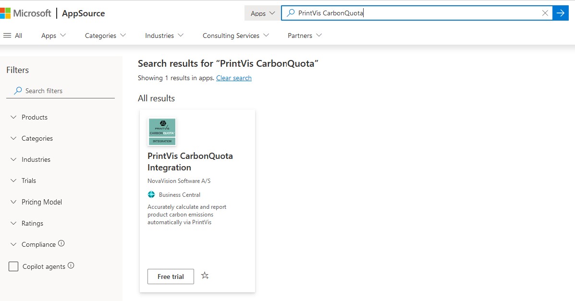The height and width of the screenshot is (301, 575).
Task: Open the Partners menu
Action: click(x=305, y=36)
